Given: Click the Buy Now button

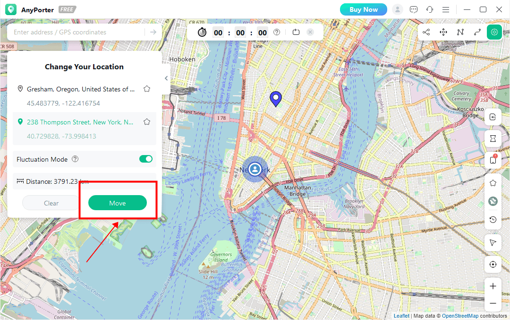Looking at the screenshot, I should [364, 9].
